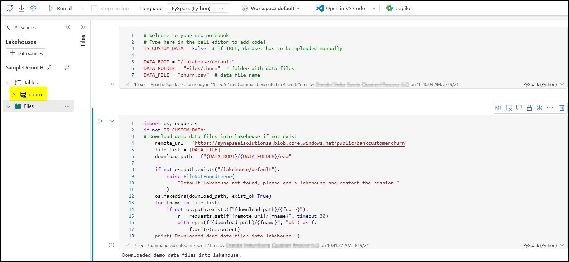Click Open in VS Code
This screenshot has height=262, width=569.
click(x=341, y=8)
